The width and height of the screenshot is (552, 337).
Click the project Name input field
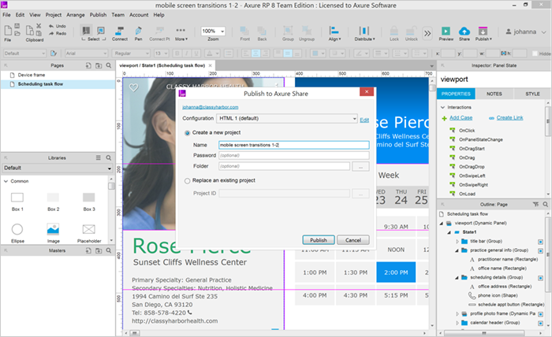click(x=293, y=145)
